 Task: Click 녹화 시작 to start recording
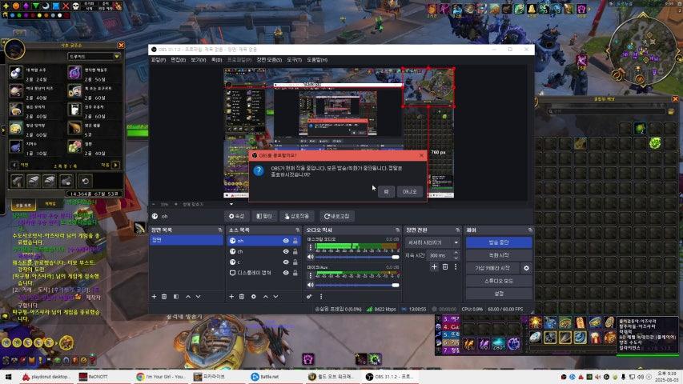[x=499, y=255]
